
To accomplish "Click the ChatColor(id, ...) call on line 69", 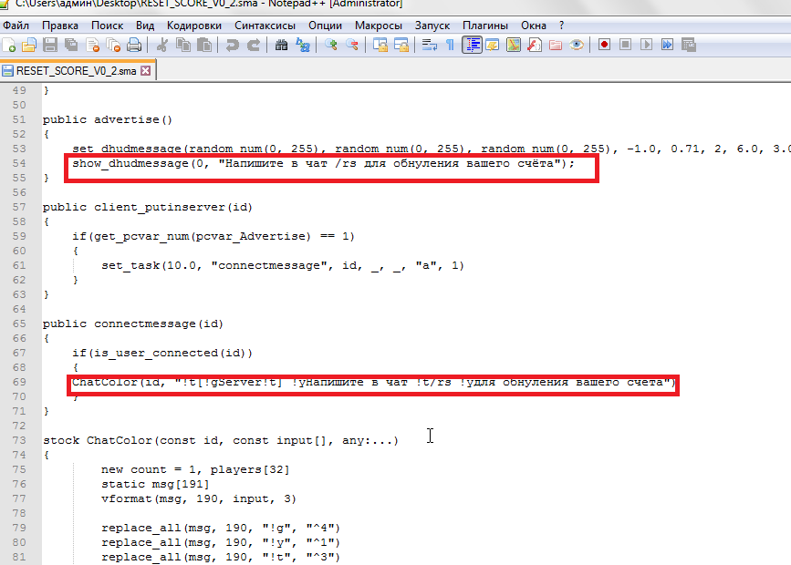I will (374, 382).
